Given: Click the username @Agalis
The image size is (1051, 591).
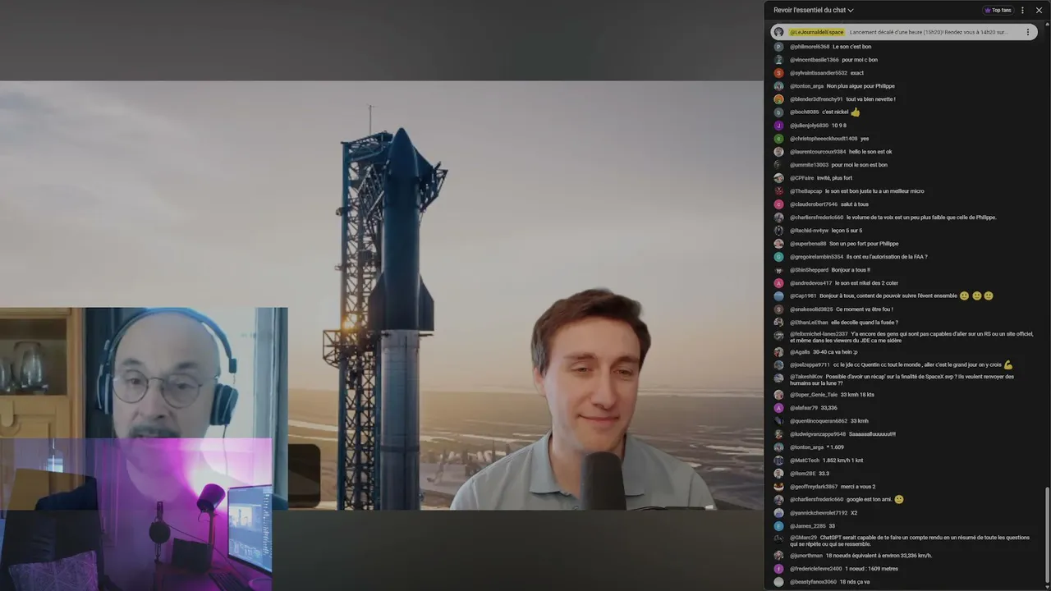Looking at the screenshot, I should [800, 352].
